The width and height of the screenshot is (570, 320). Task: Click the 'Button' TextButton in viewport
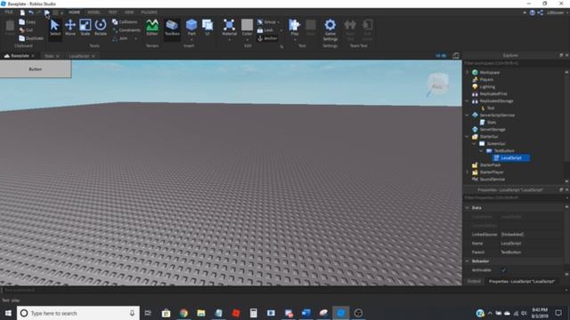[x=36, y=69]
